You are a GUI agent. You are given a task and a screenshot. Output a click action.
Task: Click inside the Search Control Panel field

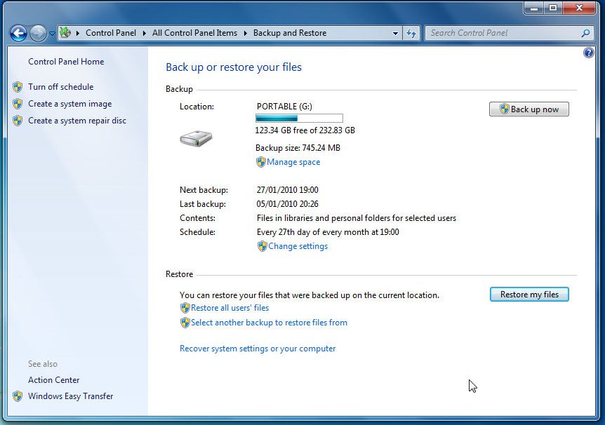point(502,33)
